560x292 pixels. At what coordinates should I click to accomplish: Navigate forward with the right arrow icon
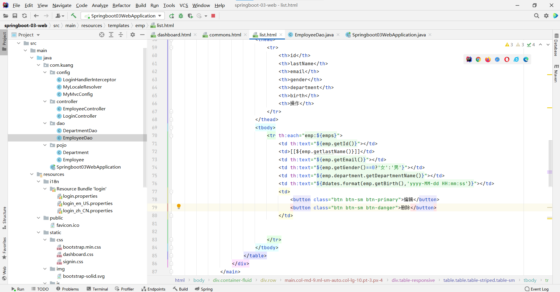tap(46, 16)
